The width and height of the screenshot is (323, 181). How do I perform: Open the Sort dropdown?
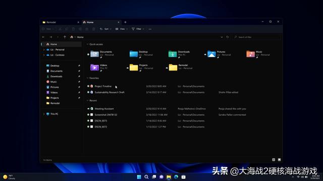tap(105, 29)
